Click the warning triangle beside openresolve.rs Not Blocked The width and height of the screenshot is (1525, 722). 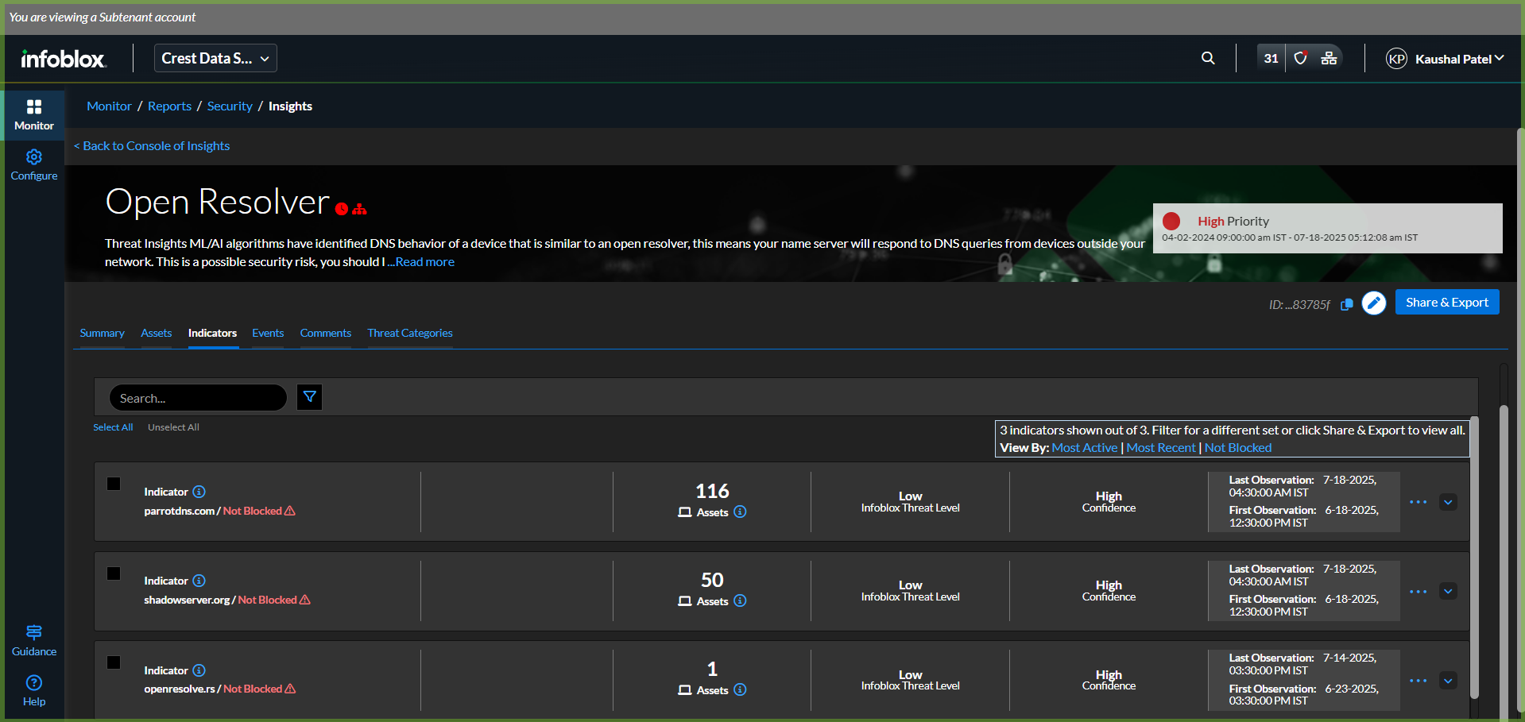click(290, 689)
